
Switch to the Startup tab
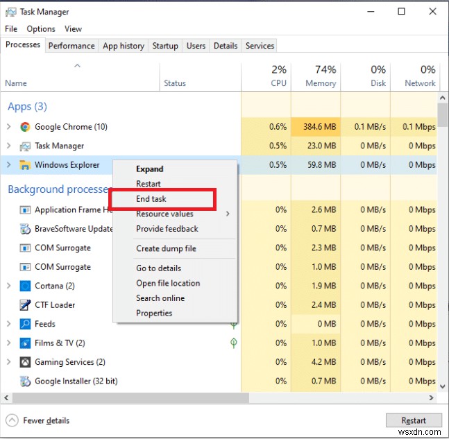165,46
